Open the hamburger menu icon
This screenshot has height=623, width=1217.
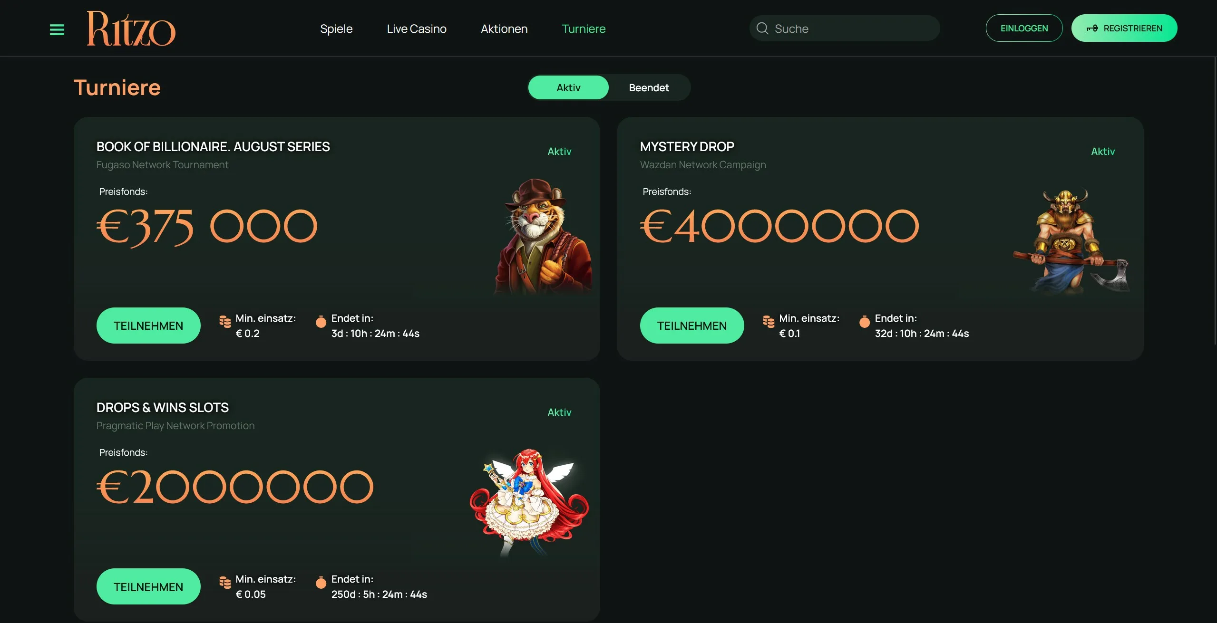[57, 29]
